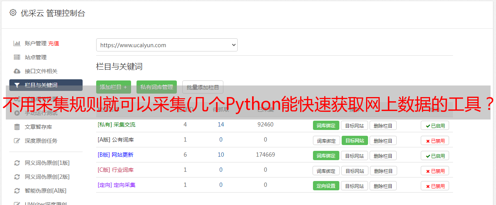Click 词库绑定 for 网站更新 row
The image size is (496, 205).
tap(326, 155)
